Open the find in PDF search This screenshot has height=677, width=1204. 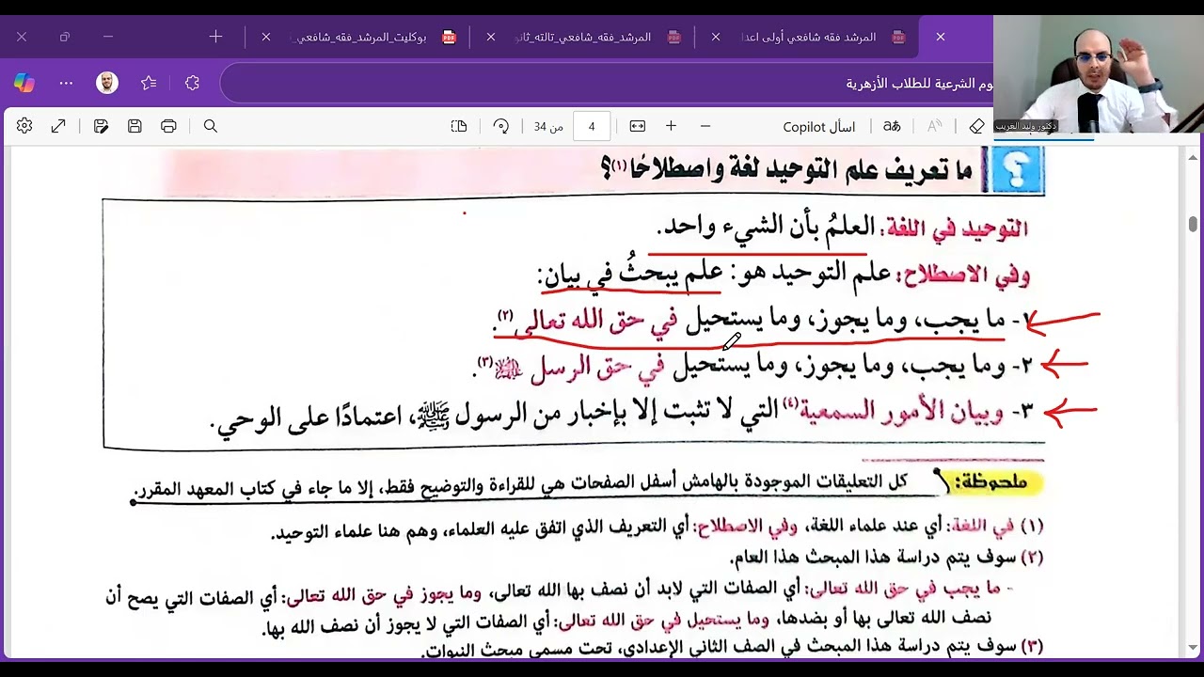211,126
